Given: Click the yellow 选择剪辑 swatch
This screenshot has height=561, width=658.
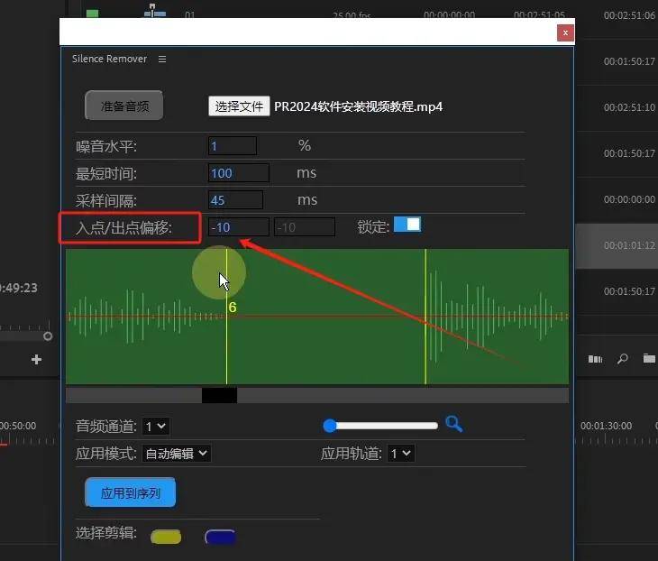Looking at the screenshot, I should coord(166,537).
